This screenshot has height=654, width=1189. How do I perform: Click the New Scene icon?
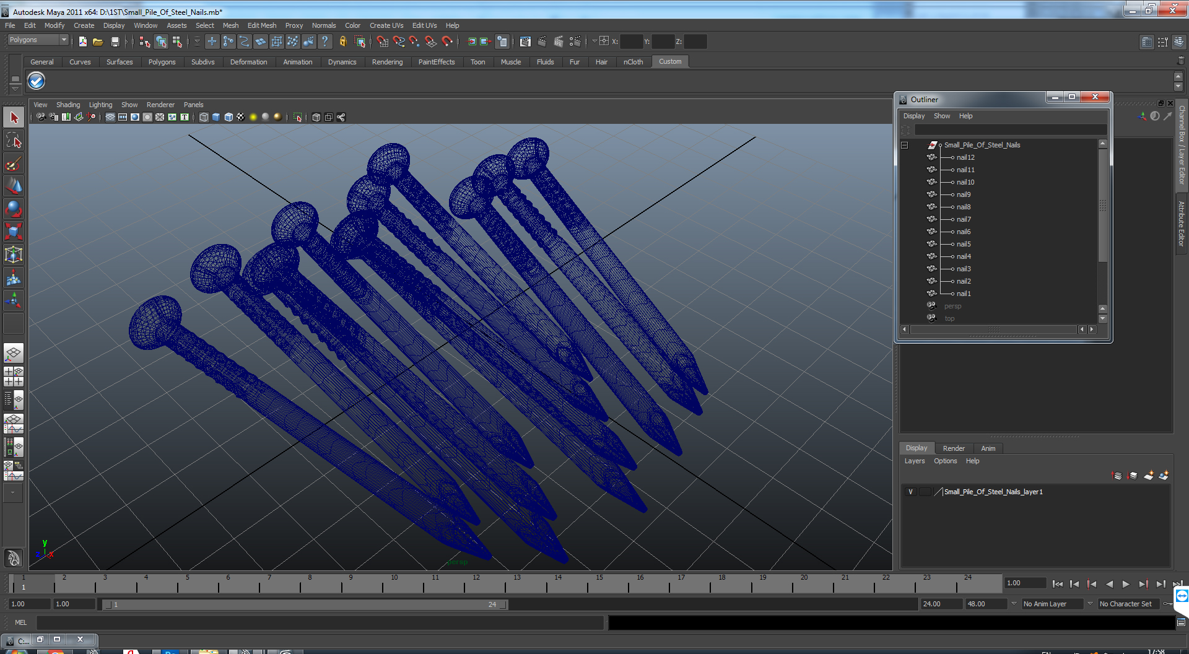[83, 41]
